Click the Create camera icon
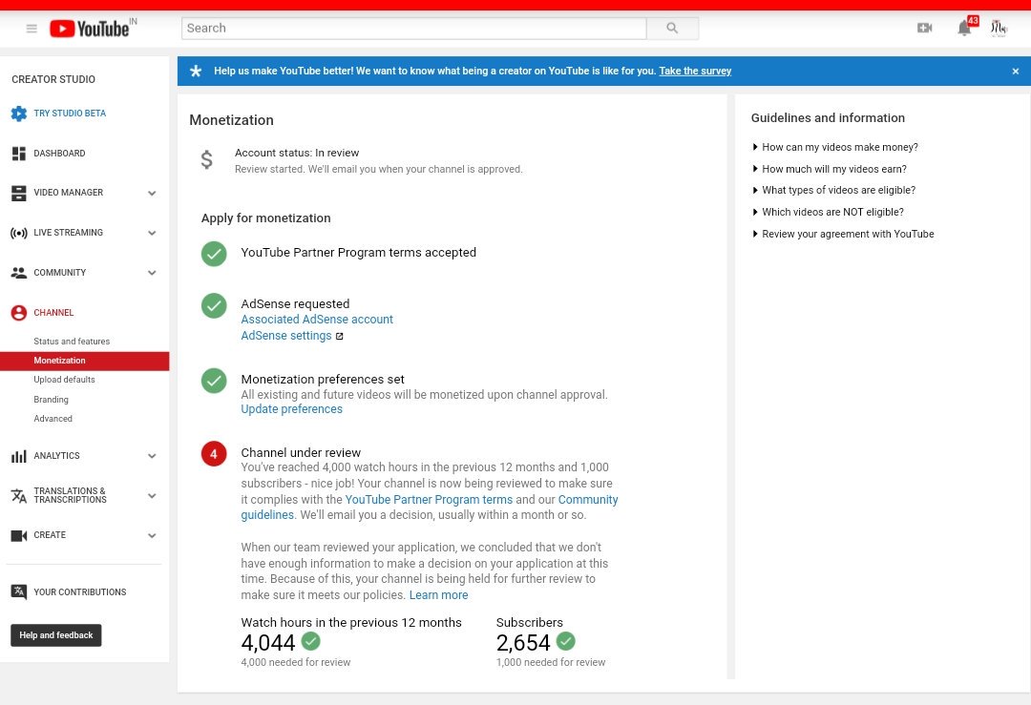Viewport: 1031px width, 705px height. coord(19,535)
